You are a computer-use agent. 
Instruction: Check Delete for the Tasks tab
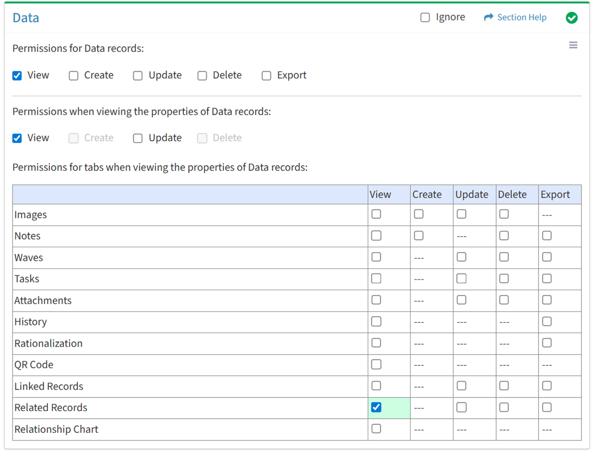point(504,279)
